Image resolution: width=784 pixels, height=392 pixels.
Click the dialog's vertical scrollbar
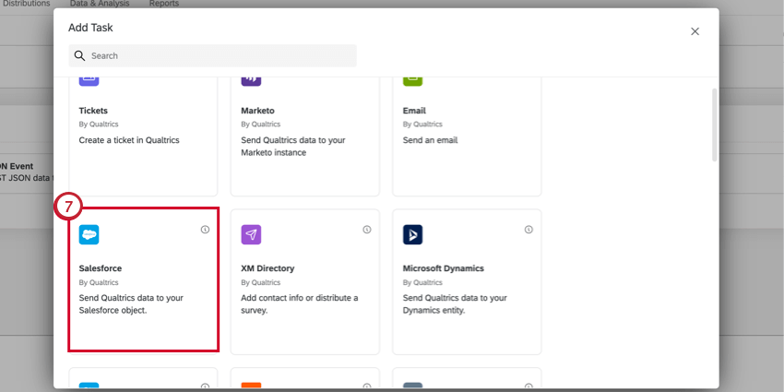[x=715, y=125]
